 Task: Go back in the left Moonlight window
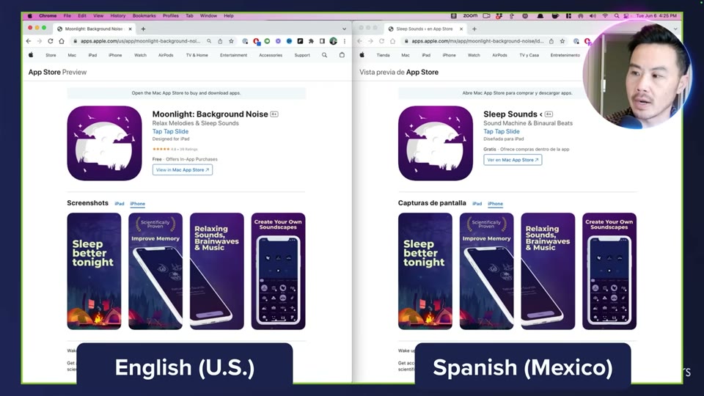29,41
